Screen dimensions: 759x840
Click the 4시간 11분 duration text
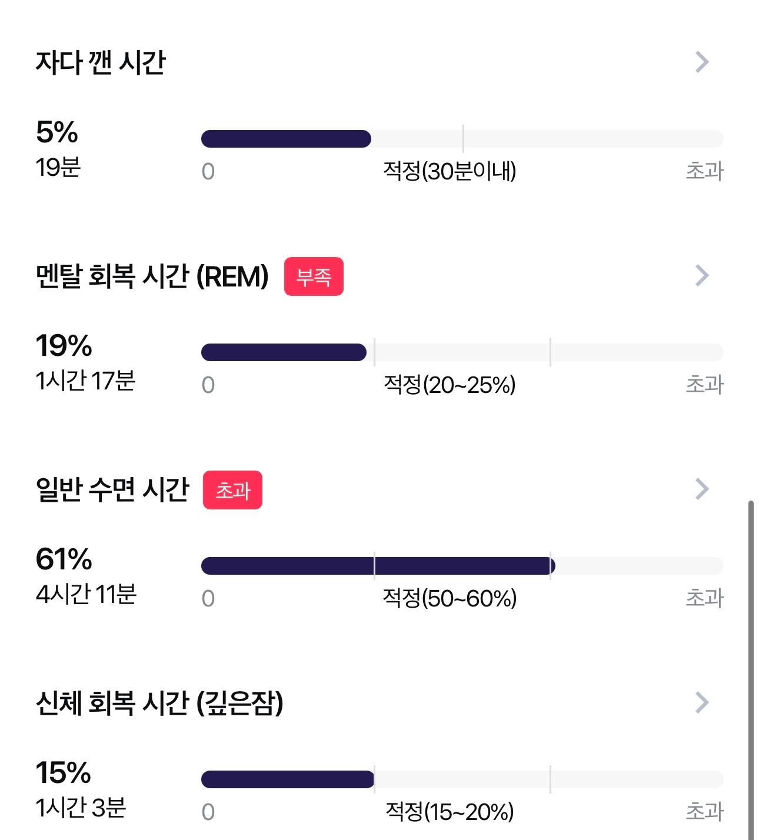tap(86, 594)
